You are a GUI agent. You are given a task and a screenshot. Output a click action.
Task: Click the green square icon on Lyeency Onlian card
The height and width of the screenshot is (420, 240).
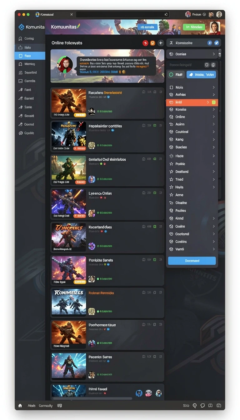pos(155,193)
